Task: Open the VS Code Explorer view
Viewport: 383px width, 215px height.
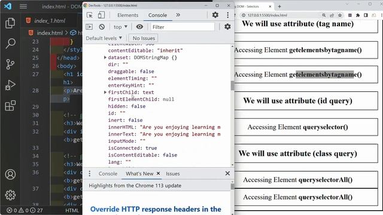Action: point(10,23)
